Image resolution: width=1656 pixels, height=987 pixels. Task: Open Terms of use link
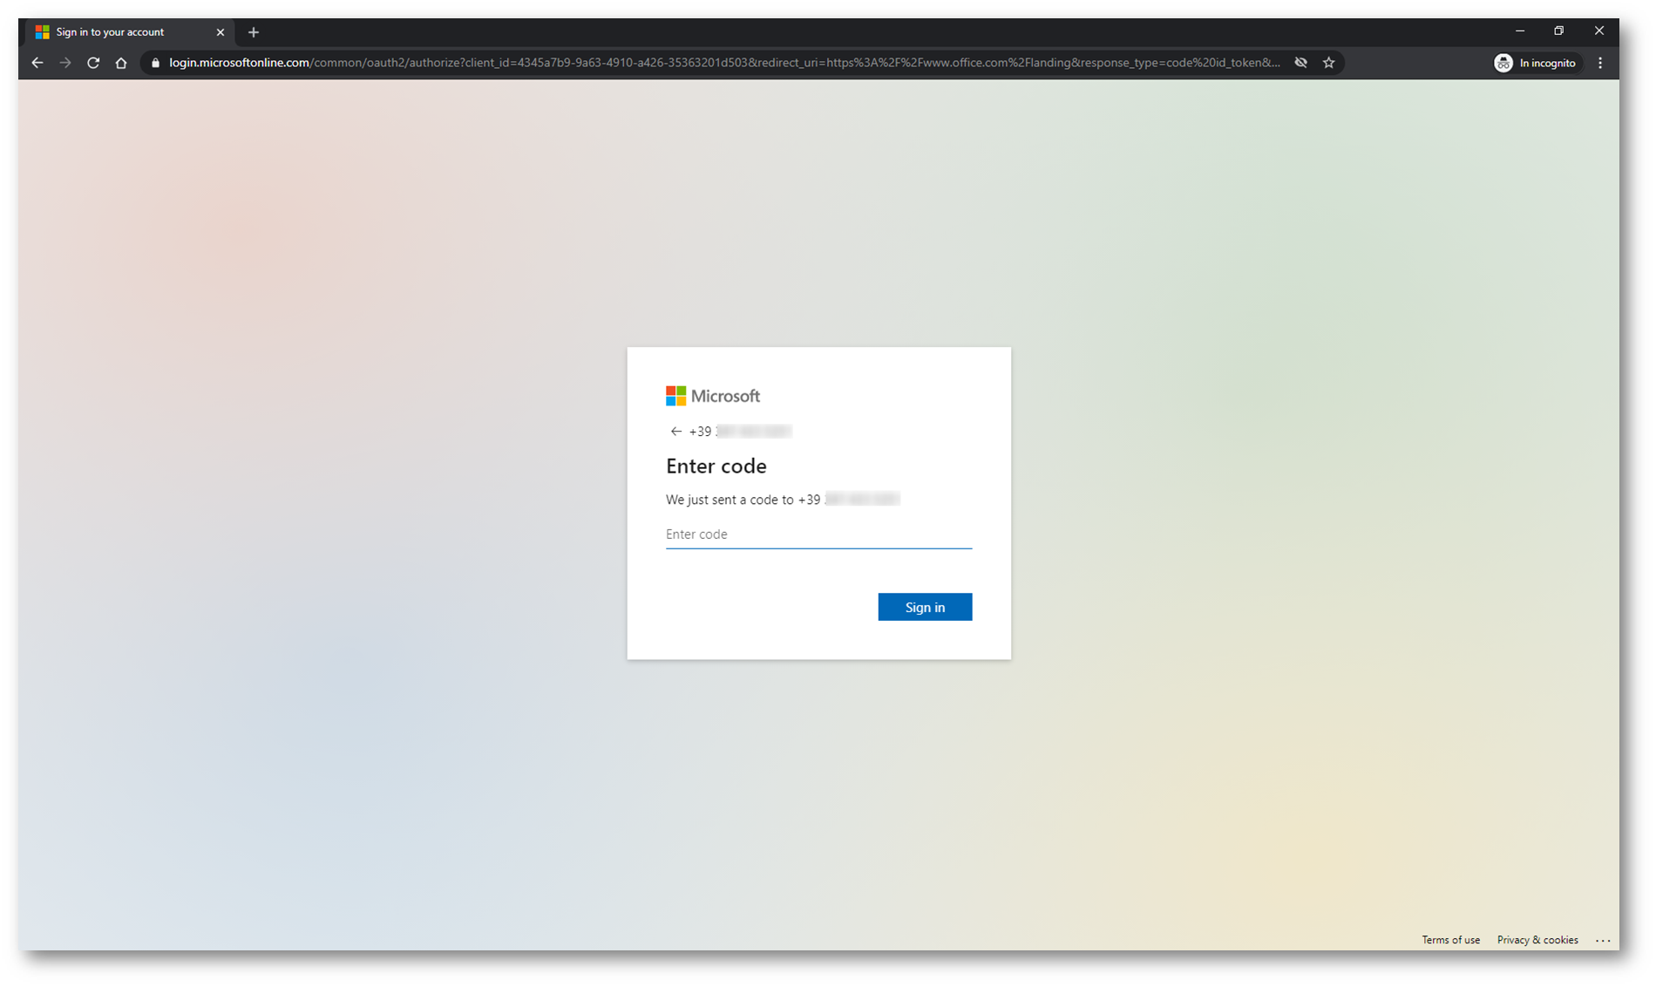tap(1450, 940)
